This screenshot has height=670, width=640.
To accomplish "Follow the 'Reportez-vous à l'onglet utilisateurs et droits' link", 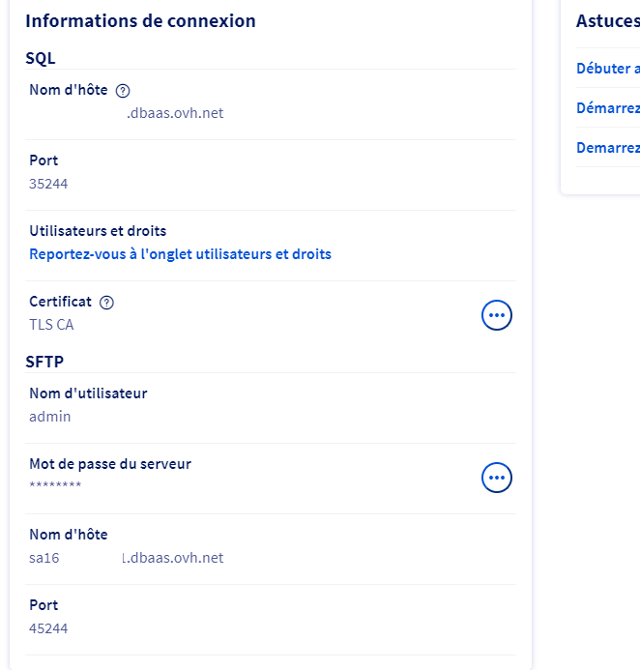I will (180, 254).
